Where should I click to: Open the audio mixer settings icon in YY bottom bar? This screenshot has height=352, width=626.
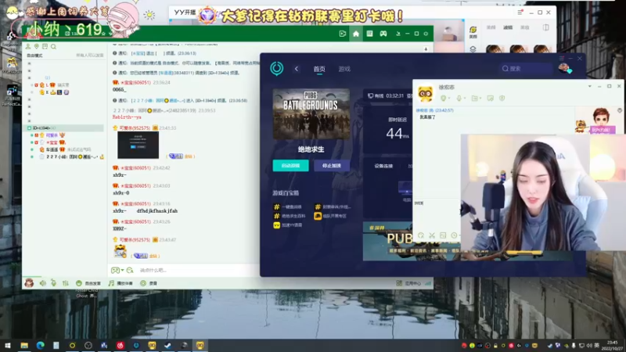pos(66,283)
